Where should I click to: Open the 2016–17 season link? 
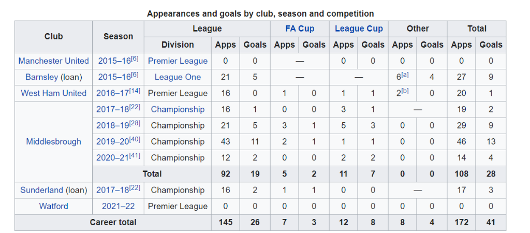[113, 94]
